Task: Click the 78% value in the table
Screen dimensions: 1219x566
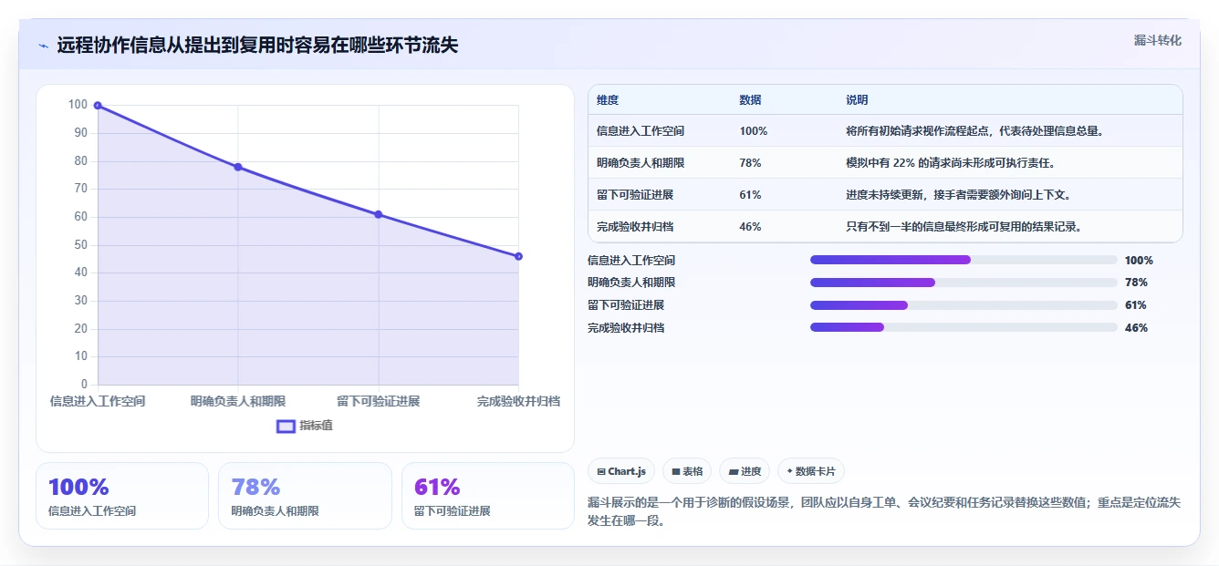Action: 750,163
